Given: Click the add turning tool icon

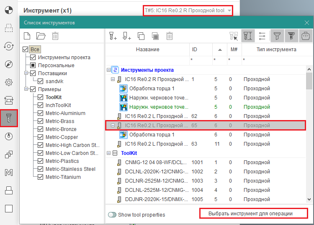Looking at the screenshot, I should tap(127, 36).
